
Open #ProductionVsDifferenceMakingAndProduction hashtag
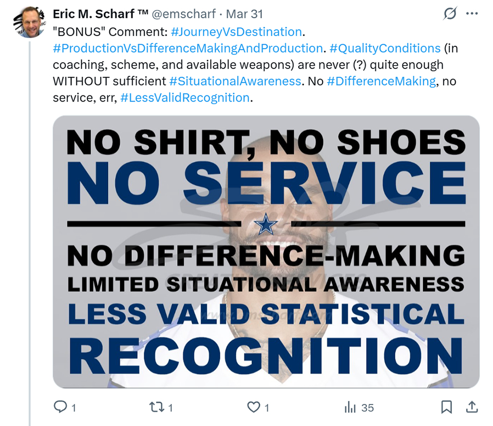tap(188, 48)
